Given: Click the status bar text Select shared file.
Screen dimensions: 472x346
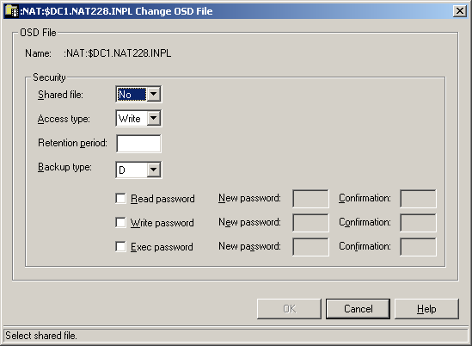Looking at the screenshot, I should click(41, 336).
